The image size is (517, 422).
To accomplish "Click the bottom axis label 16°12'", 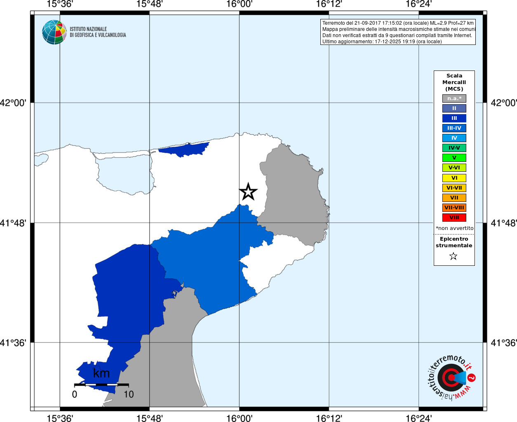I will (x=329, y=418).
